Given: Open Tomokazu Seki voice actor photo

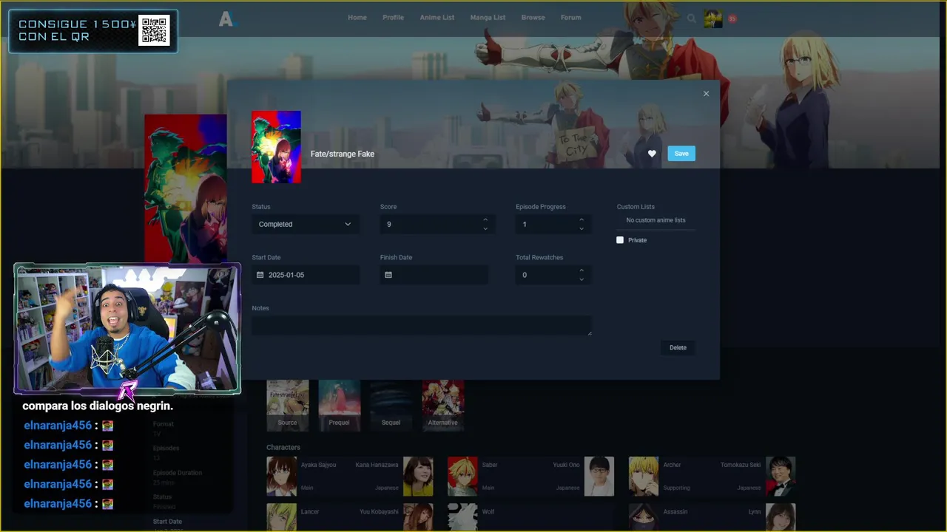Looking at the screenshot, I should (x=781, y=476).
